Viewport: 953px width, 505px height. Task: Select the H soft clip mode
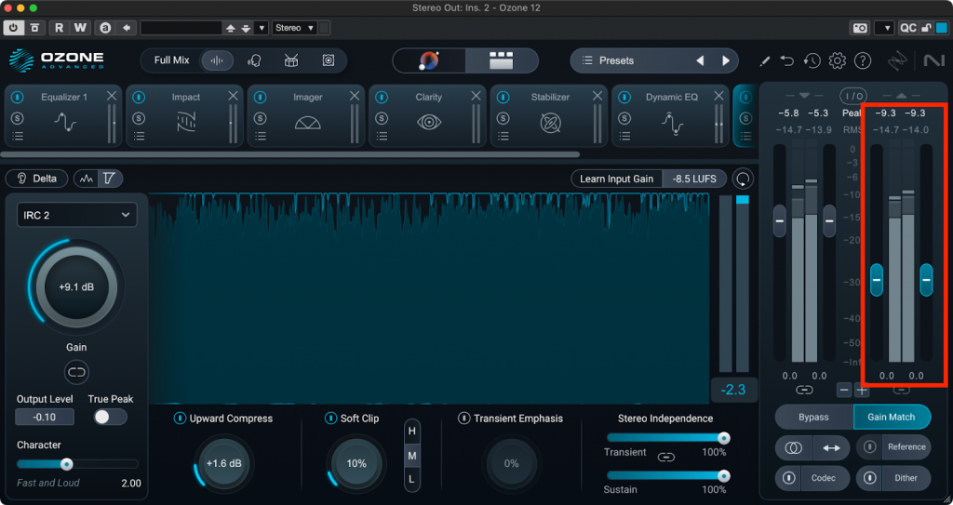click(x=411, y=432)
